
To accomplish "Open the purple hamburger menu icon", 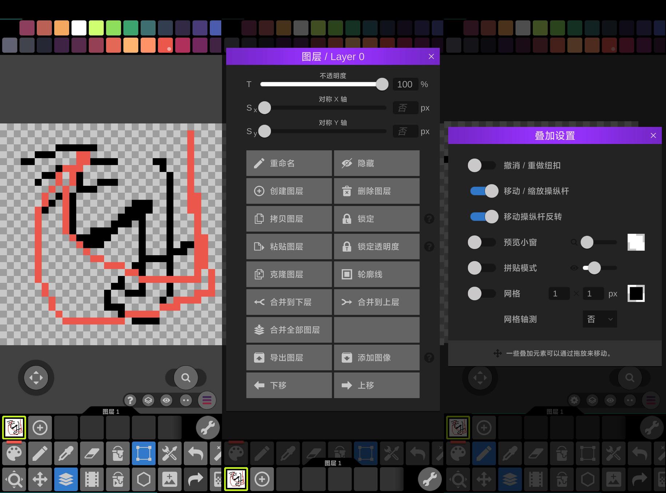I will point(207,400).
